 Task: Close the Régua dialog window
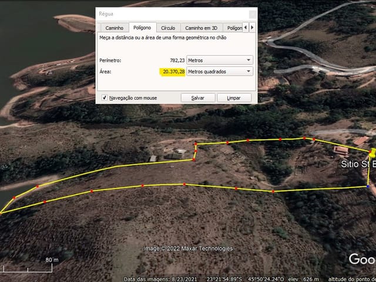pos(252,14)
